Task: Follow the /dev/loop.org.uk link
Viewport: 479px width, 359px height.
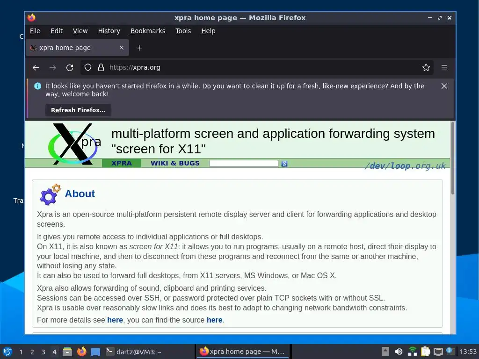Action: tap(405, 166)
